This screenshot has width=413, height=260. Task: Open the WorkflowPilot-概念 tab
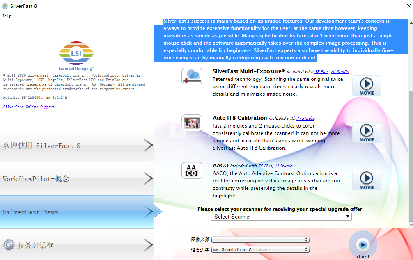(77, 179)
